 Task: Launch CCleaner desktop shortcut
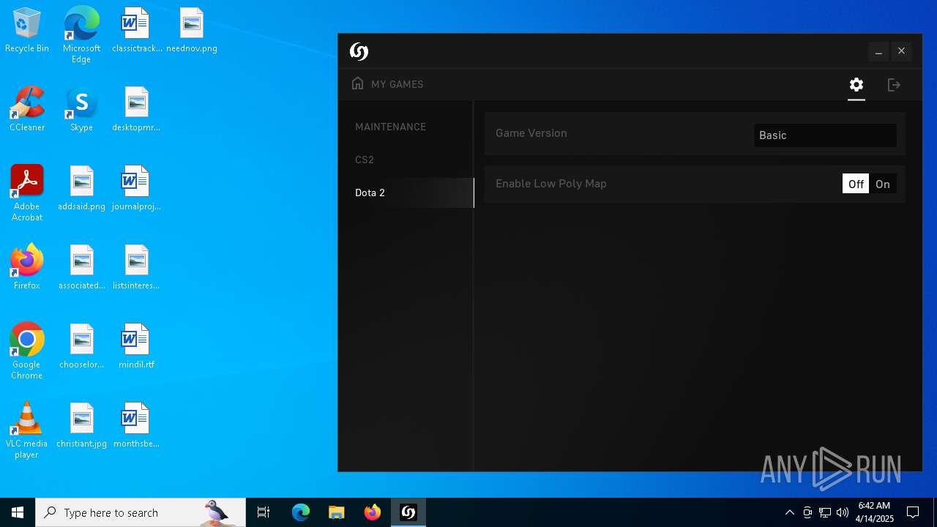click(x=27, y=110)
